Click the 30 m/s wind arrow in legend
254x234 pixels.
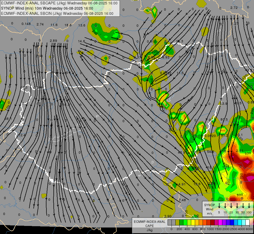237,206
